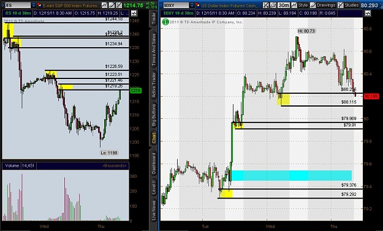
Task: Click mini chart icon right of /ES info bar
Action: [134, 13]
